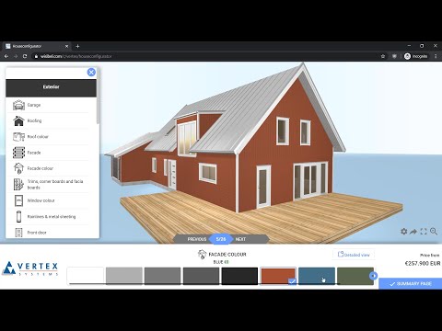Choose the white facade colour swatch
This screenshot has width=442, height=331.
pyautogui.click(x=86, y=276)
